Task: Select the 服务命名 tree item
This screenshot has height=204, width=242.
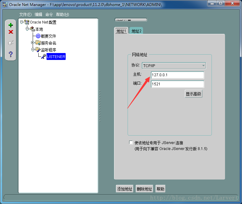Action: (x=48, y=43)
